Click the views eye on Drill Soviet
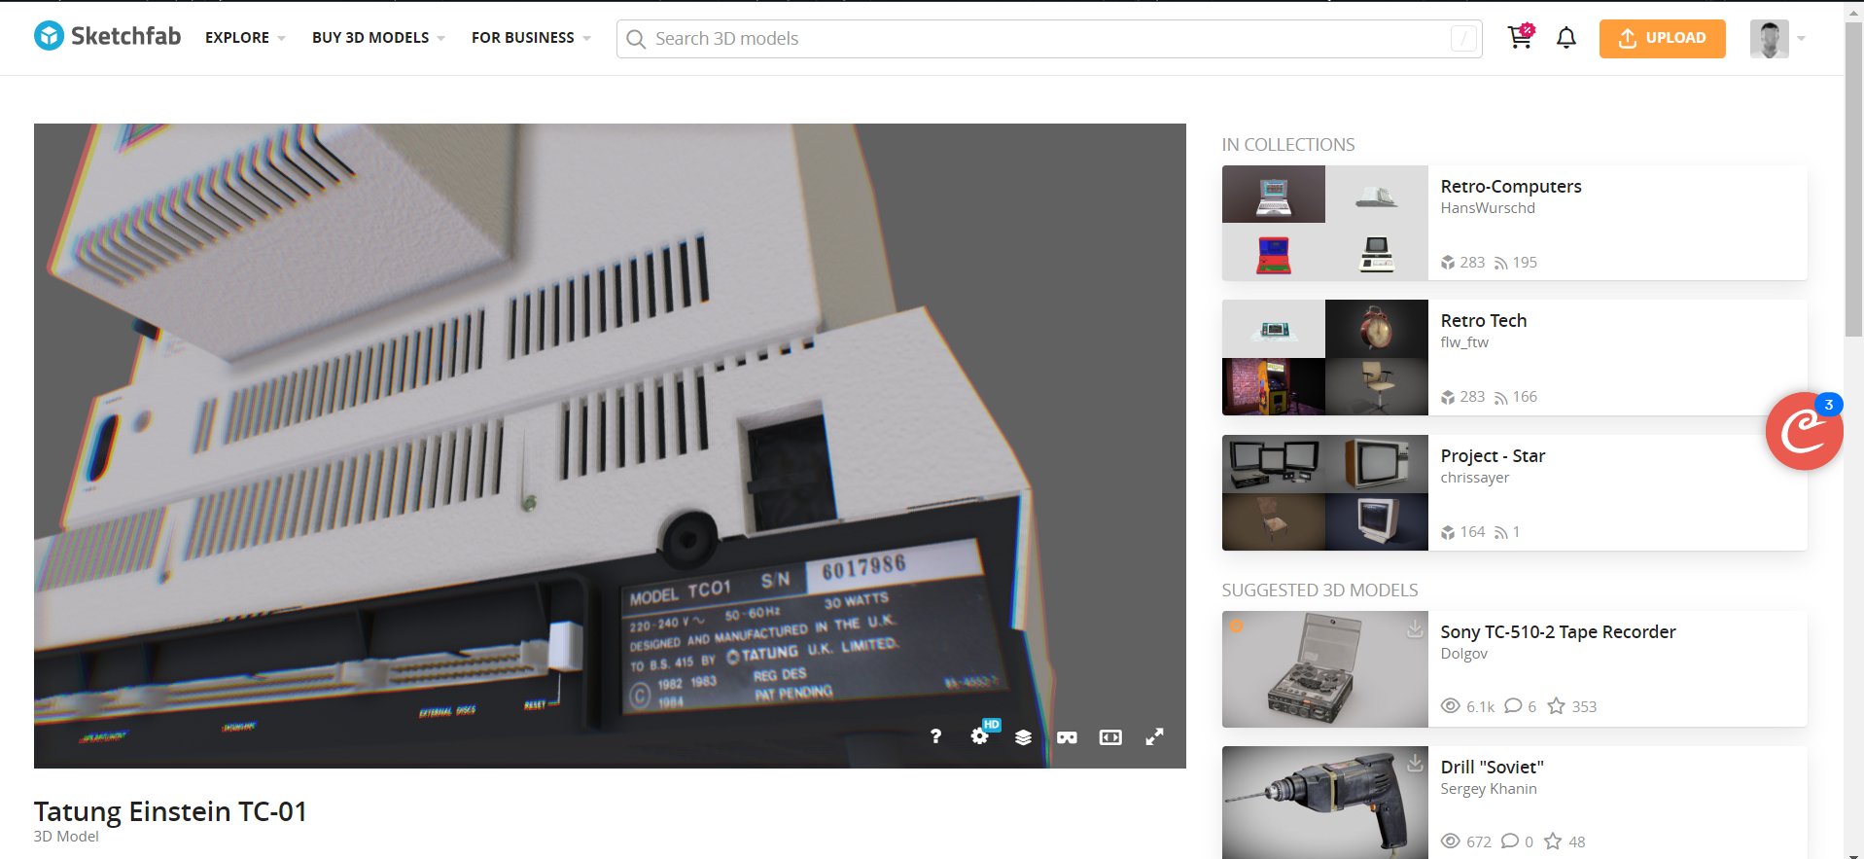The width and height of the screenshot is (1864, 859). pos(1451,841)
